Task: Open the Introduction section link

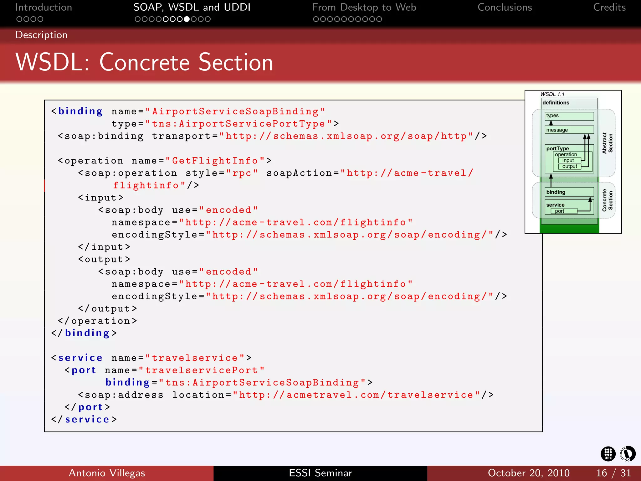Action: point(44,7)
